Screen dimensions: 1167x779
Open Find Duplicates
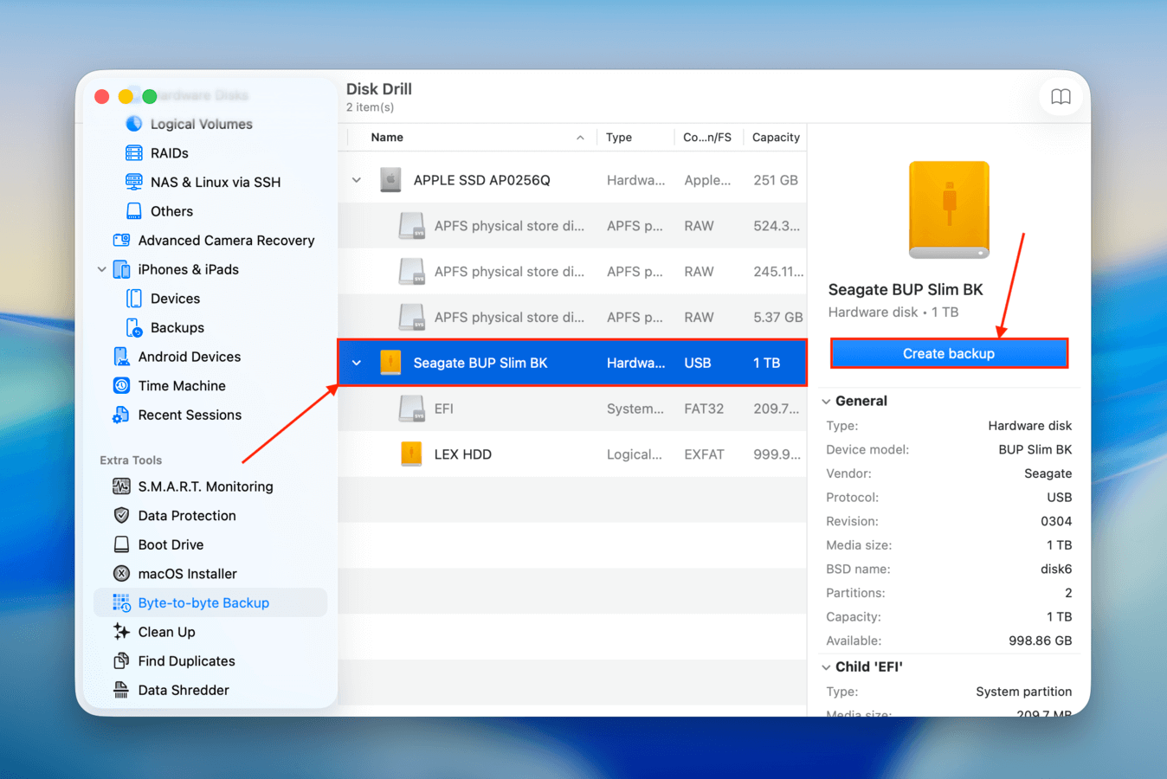[x=186, y=660]
